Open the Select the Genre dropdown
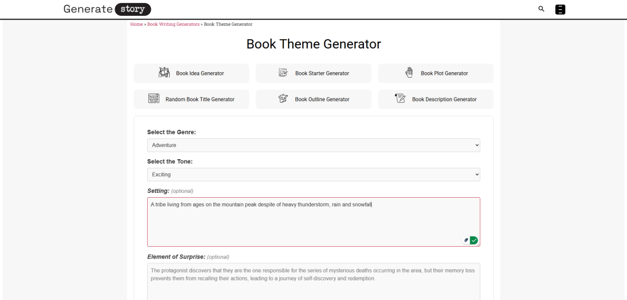This screenshot has height=300, width=627. coord(313,145)
